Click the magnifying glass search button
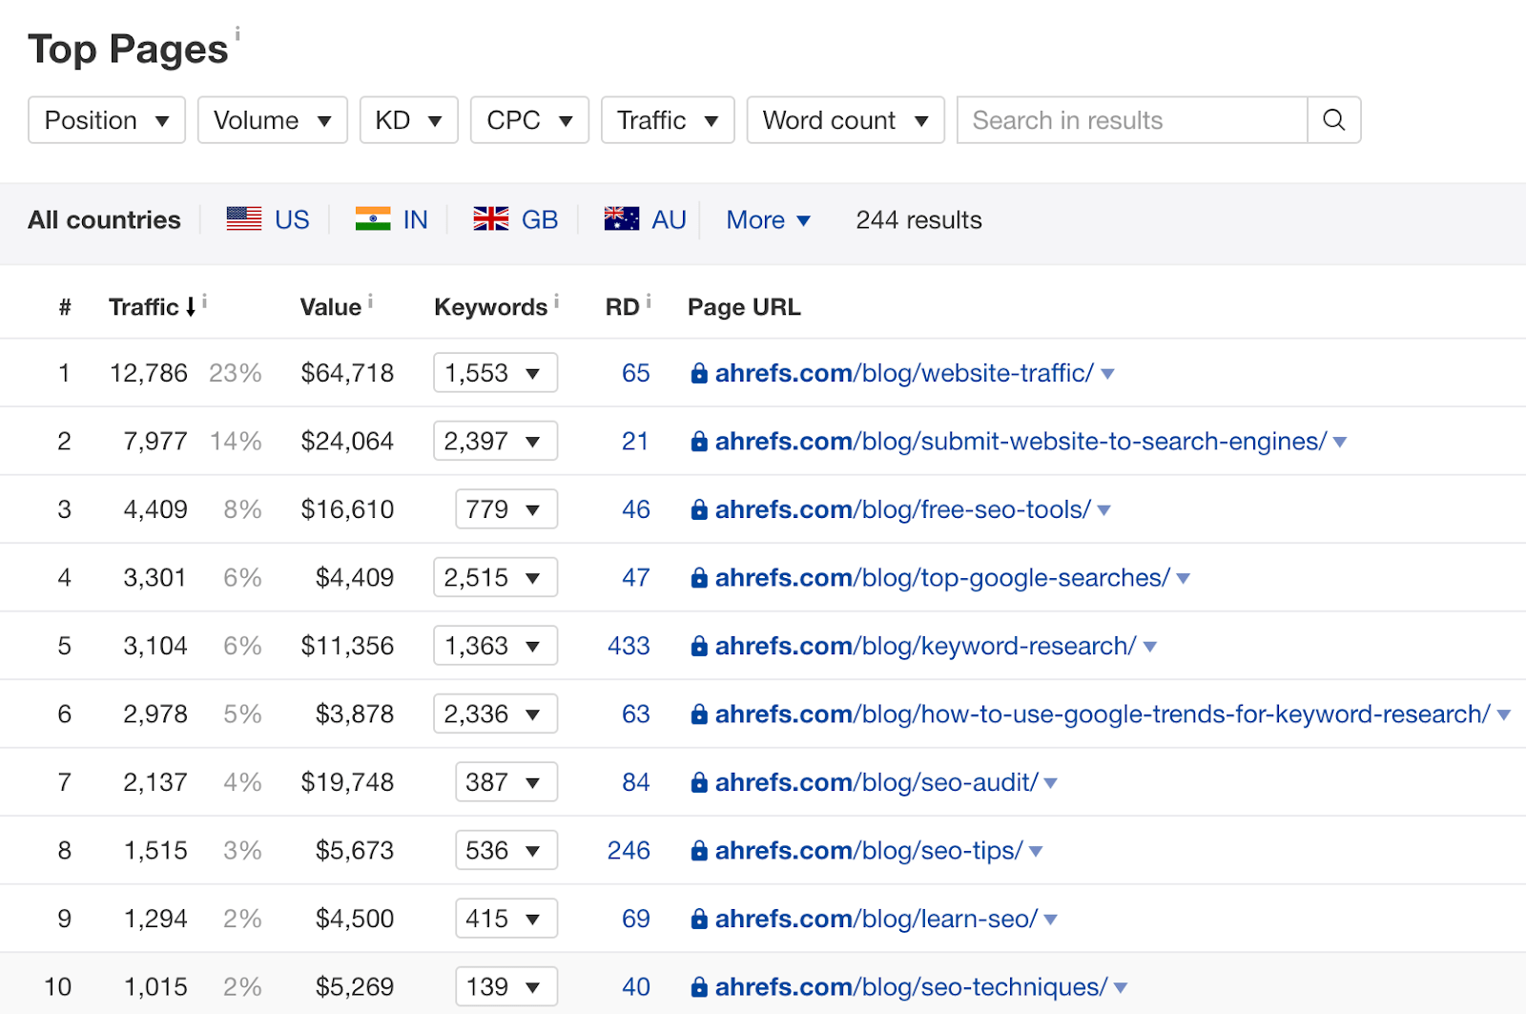The width and height of the screenshot is (1526, 1014). (x=1333, y=120)
